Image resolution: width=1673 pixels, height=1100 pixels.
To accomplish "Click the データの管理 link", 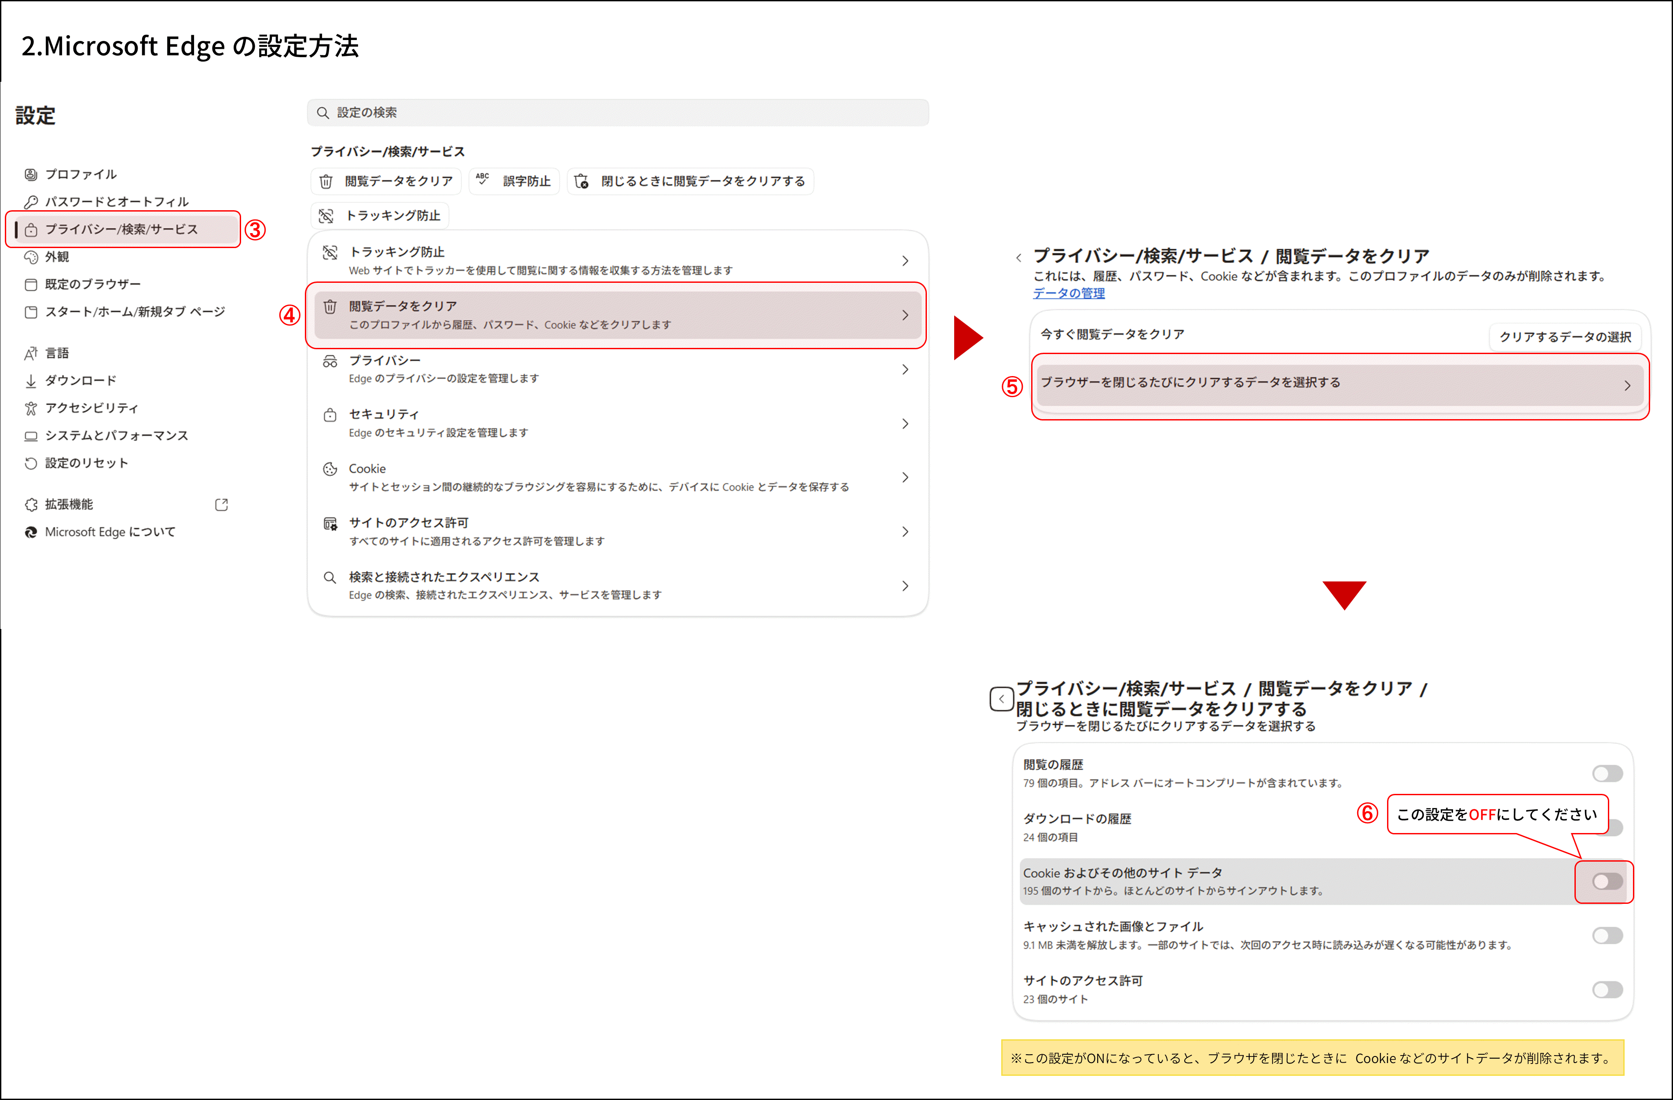I will (x=1069, y=293).
